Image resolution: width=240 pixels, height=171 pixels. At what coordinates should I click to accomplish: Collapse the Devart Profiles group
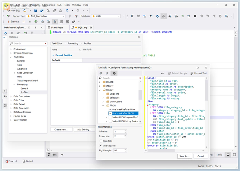click(x=53, y=55)
